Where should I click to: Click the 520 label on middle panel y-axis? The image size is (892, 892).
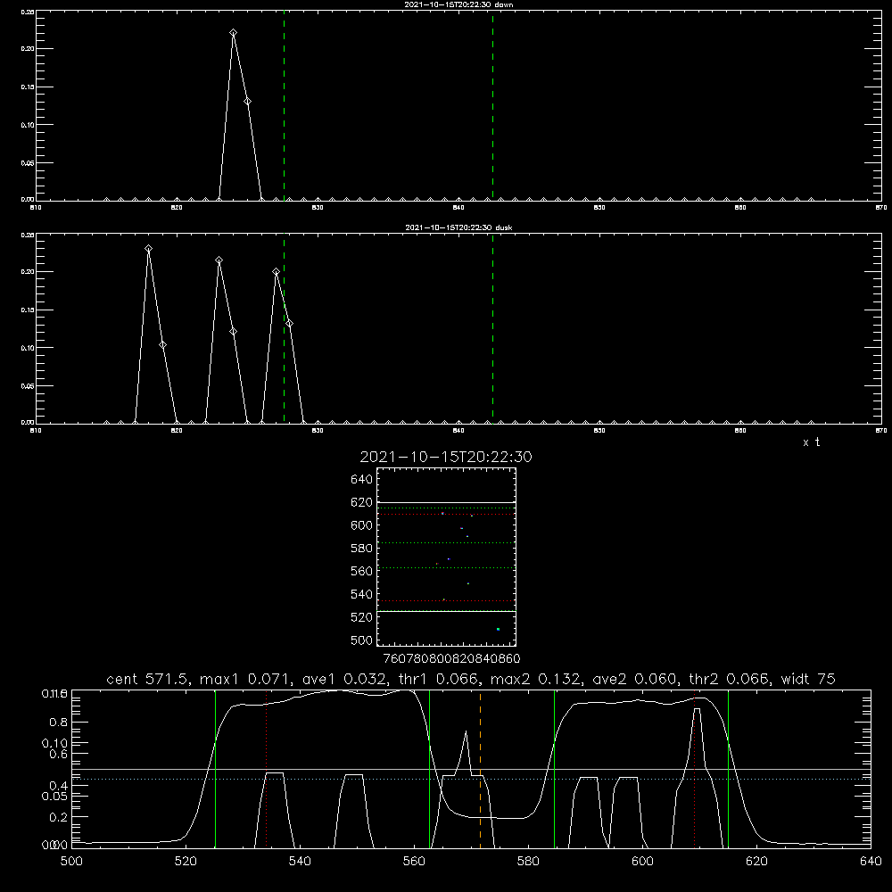pyautogui.click(x=362, y=617)
